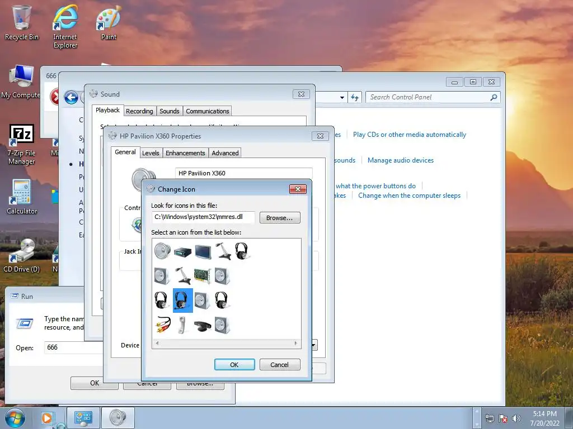Open the My Computer desktop icon
This screenshot has height=429, width=573.
(21, 82)
